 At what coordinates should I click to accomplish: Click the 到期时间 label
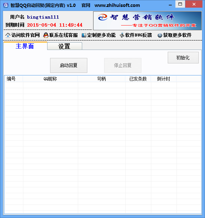coord(15,25)
